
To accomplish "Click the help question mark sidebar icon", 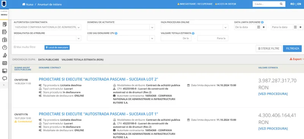I will click(x=5, y=47).
